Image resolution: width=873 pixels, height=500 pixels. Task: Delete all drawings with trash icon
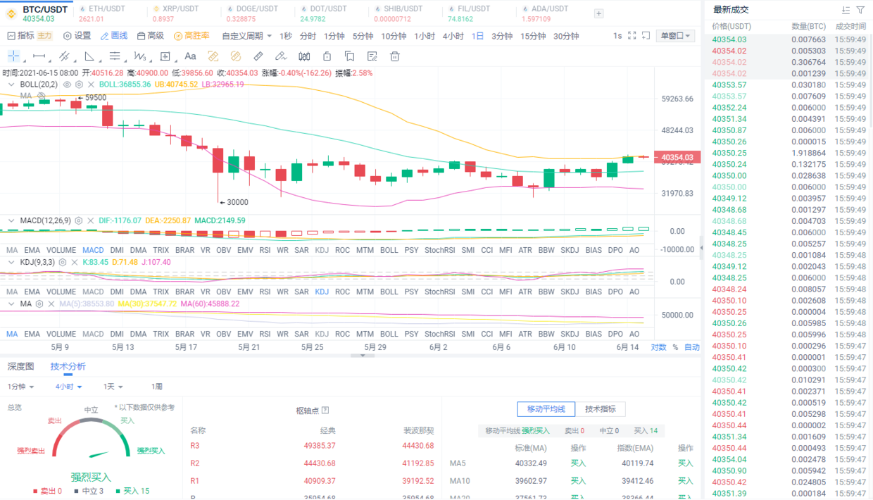(395, 56)
